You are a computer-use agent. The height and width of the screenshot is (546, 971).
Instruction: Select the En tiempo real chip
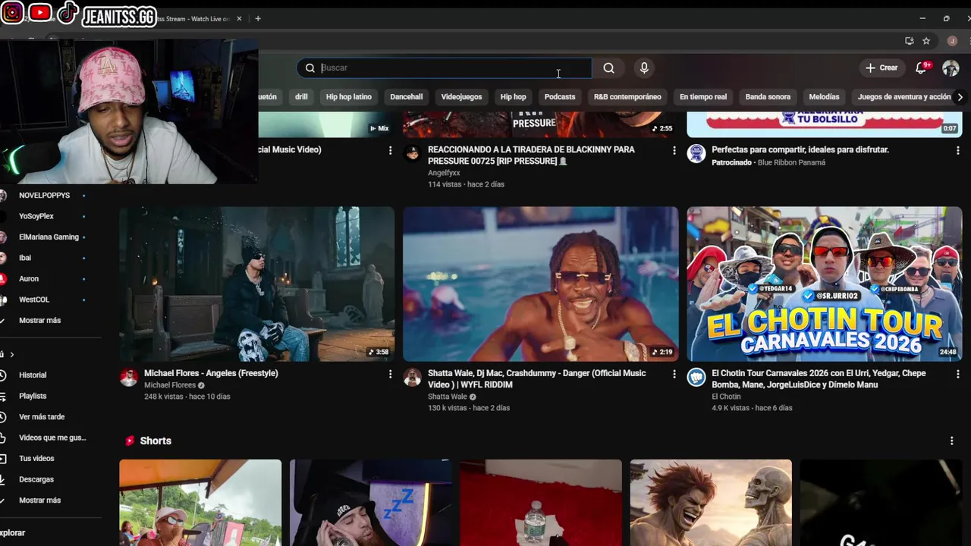tap(703, 97)
